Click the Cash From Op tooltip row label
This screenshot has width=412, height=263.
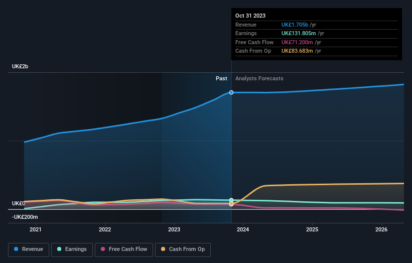(x=253, y=51)
